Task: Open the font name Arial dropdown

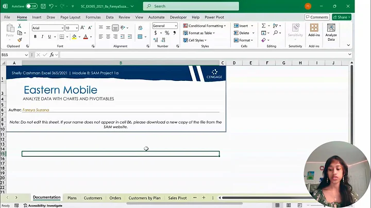Action: [62, 28]
